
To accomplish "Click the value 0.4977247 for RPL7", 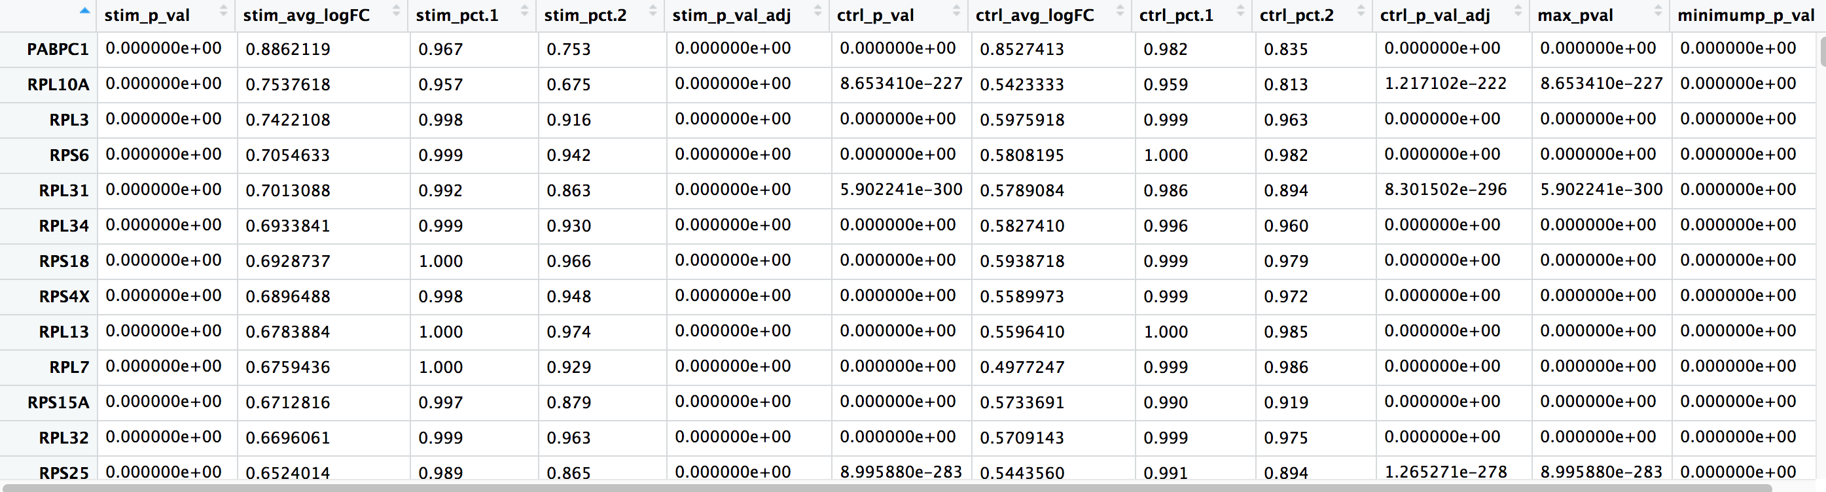I will click(x=1022, y=367).
